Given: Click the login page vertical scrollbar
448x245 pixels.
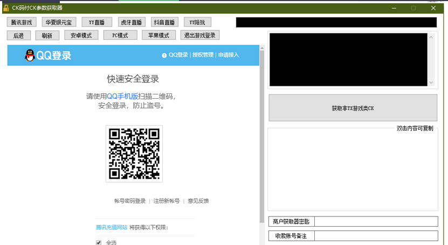Looking at the screenshot, I should (x=262, y=137).
